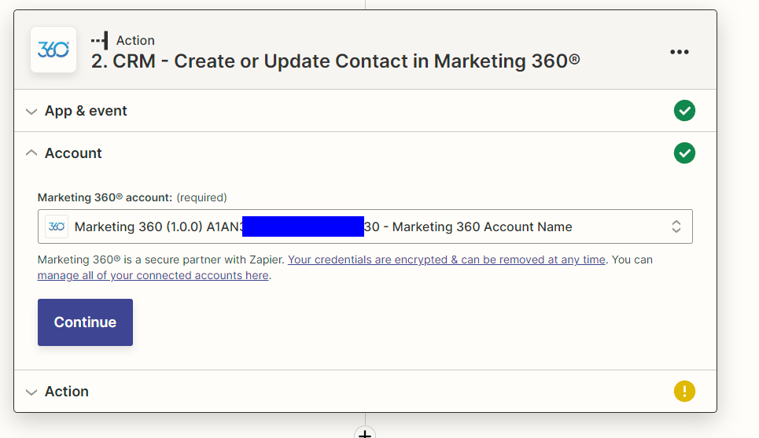Click the 'Marketing 360® account: (required)' label
The image size is (759, 438).
[132, 197]
